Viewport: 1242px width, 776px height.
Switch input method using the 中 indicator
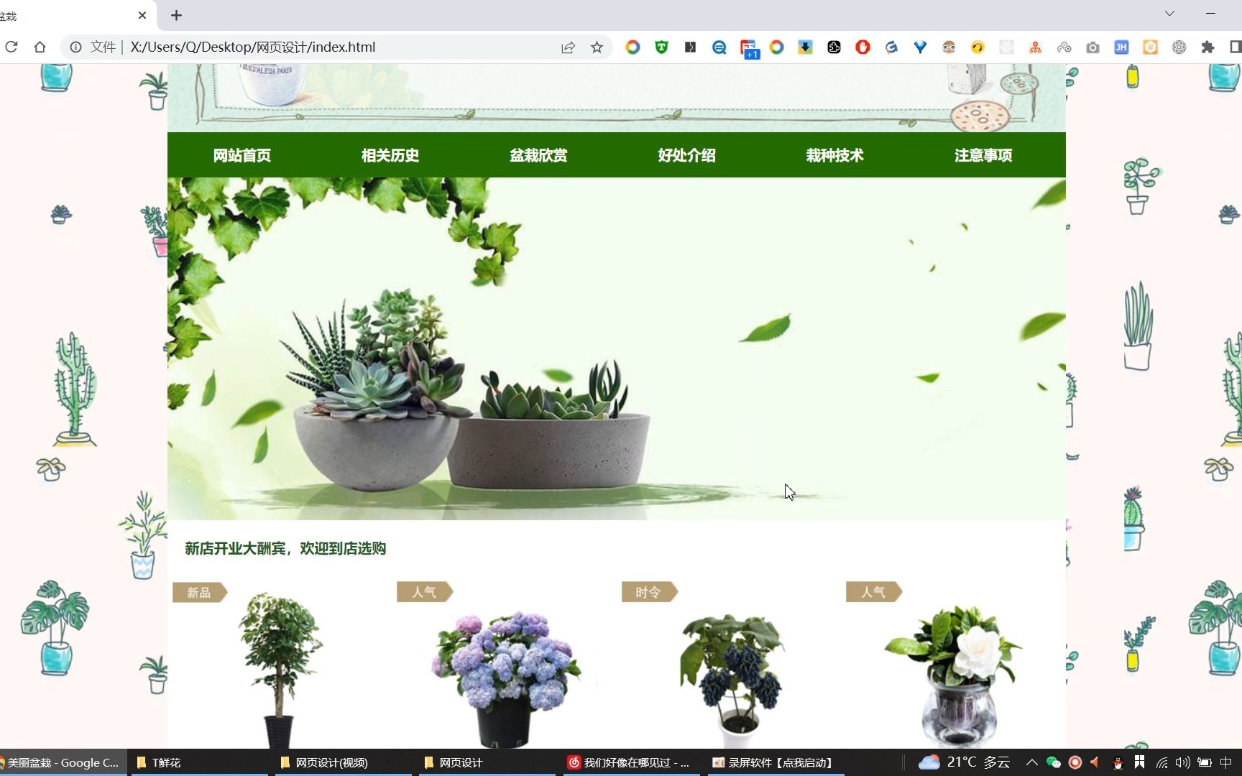pos(1228,762)
